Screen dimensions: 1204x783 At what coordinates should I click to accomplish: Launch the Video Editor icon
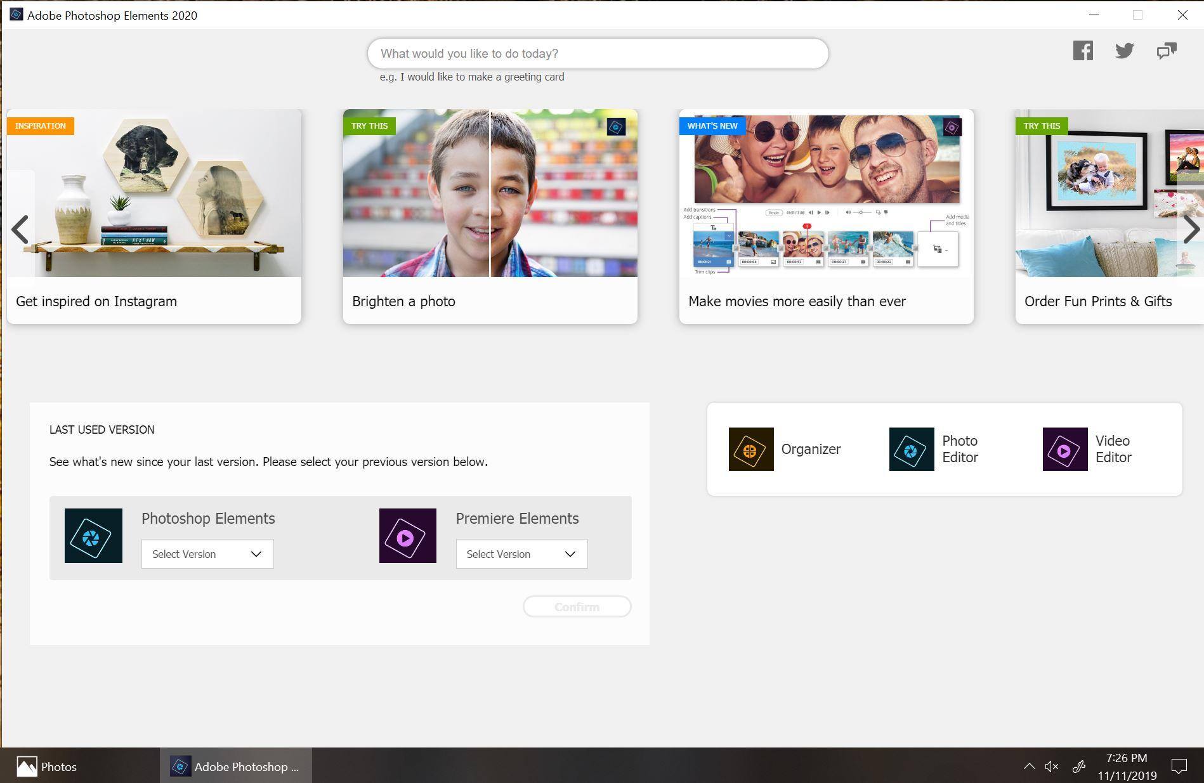click(x=1064, y=449)
